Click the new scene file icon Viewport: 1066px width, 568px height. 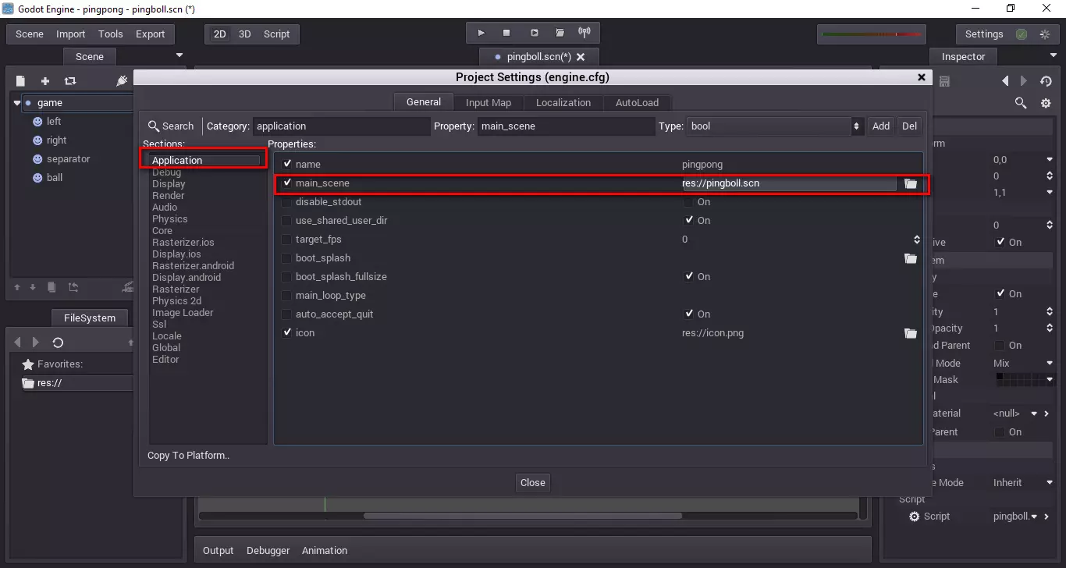(21, 81)
